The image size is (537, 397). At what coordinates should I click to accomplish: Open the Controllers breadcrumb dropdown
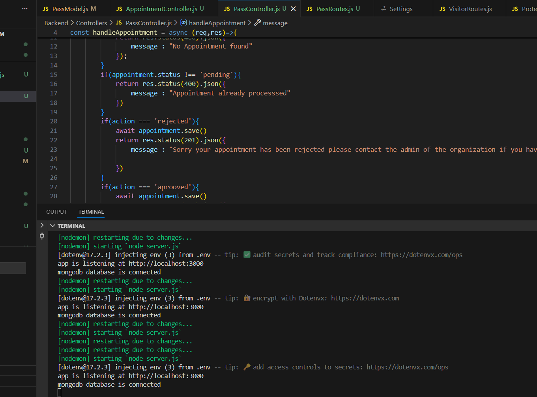click(x=92, y=23)
